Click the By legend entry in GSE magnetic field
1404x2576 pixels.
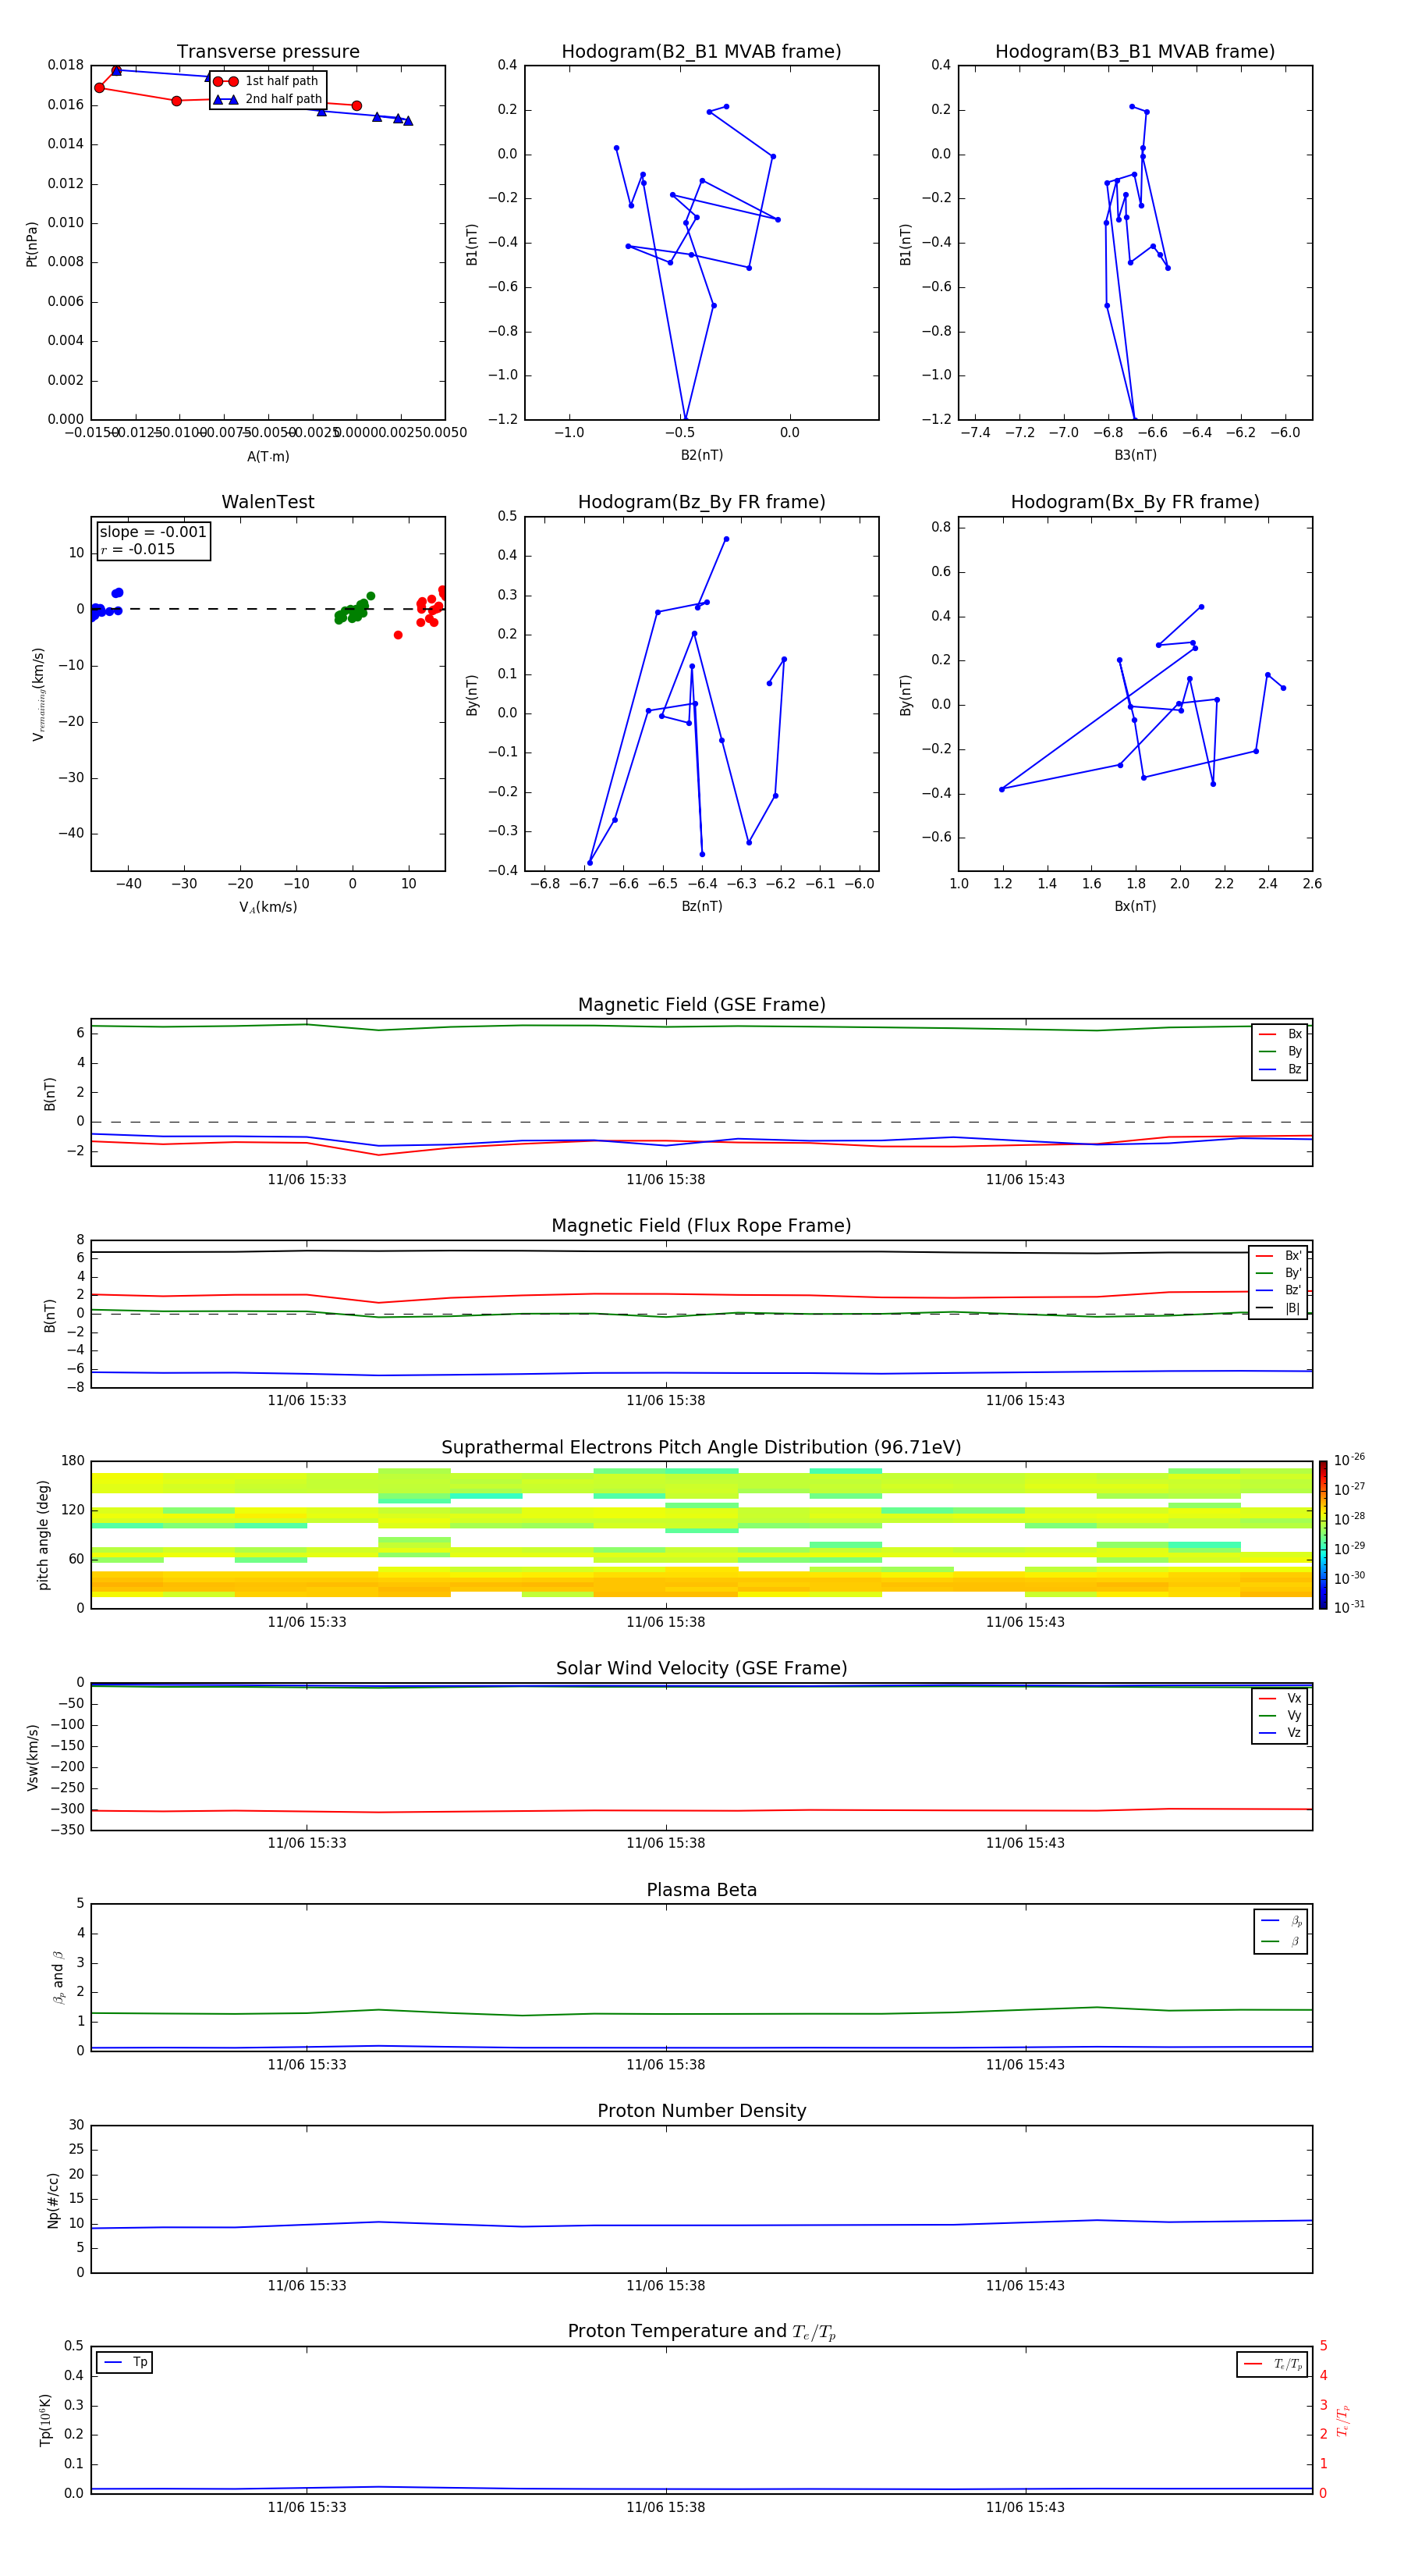tap(1280, 1051)
